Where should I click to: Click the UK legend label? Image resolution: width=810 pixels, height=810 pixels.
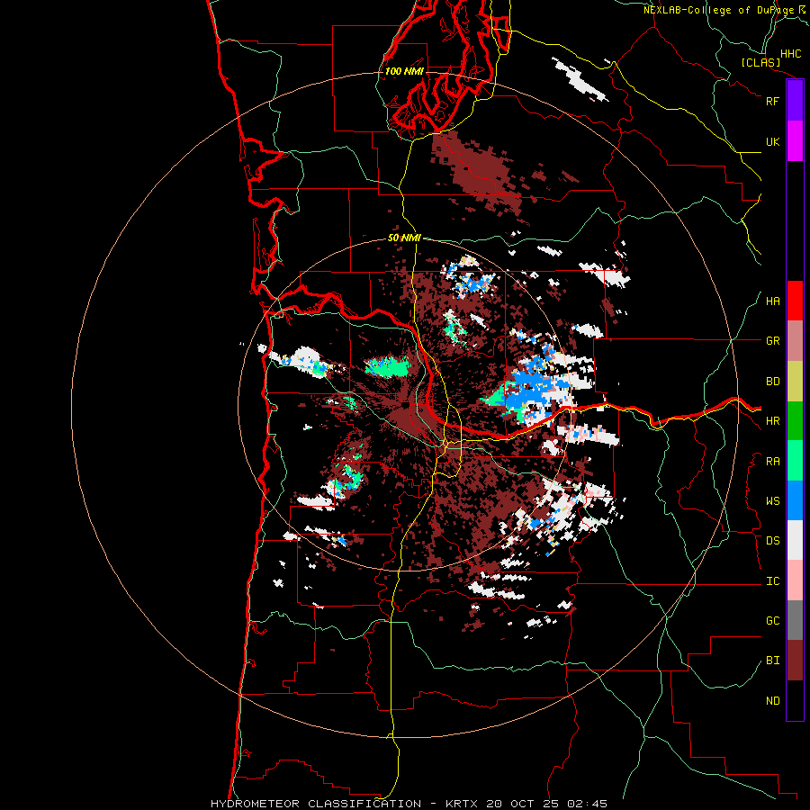point(772,141)
